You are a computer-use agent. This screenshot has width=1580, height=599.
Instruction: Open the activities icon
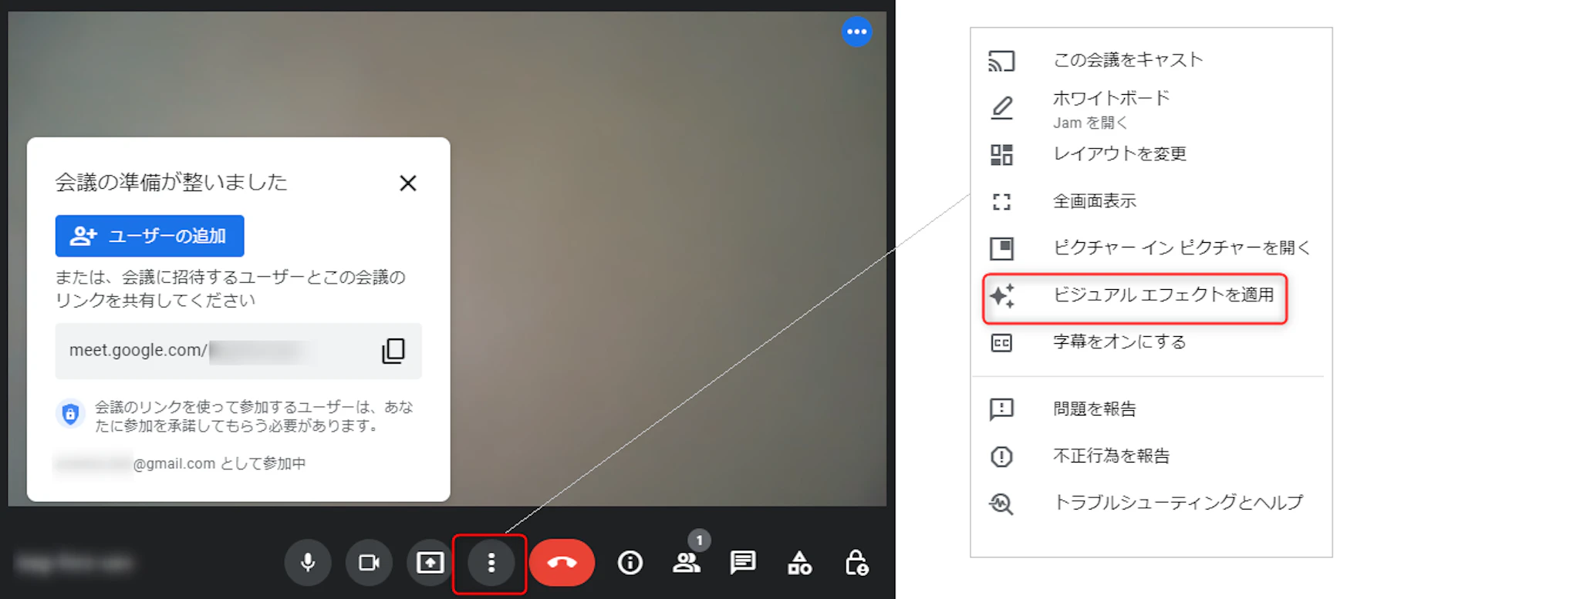(x=799, y=563)
